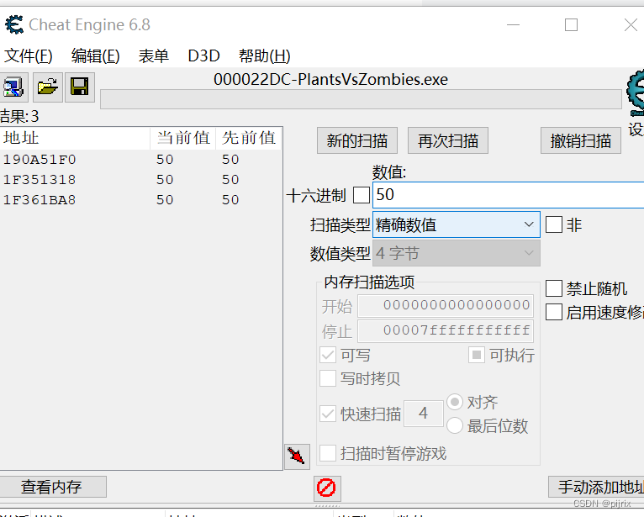Click the red arrow add-to-address-list icon
Screen dimensions: 644x517
click(297, 456)
